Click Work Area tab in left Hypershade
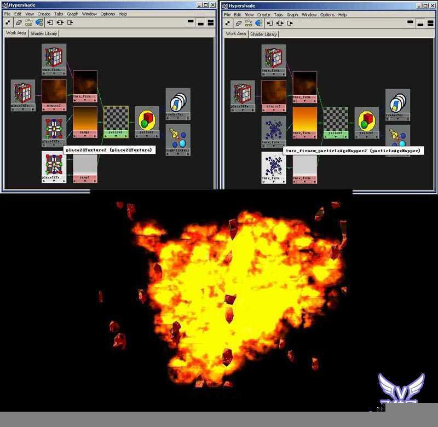 (16, 33)
